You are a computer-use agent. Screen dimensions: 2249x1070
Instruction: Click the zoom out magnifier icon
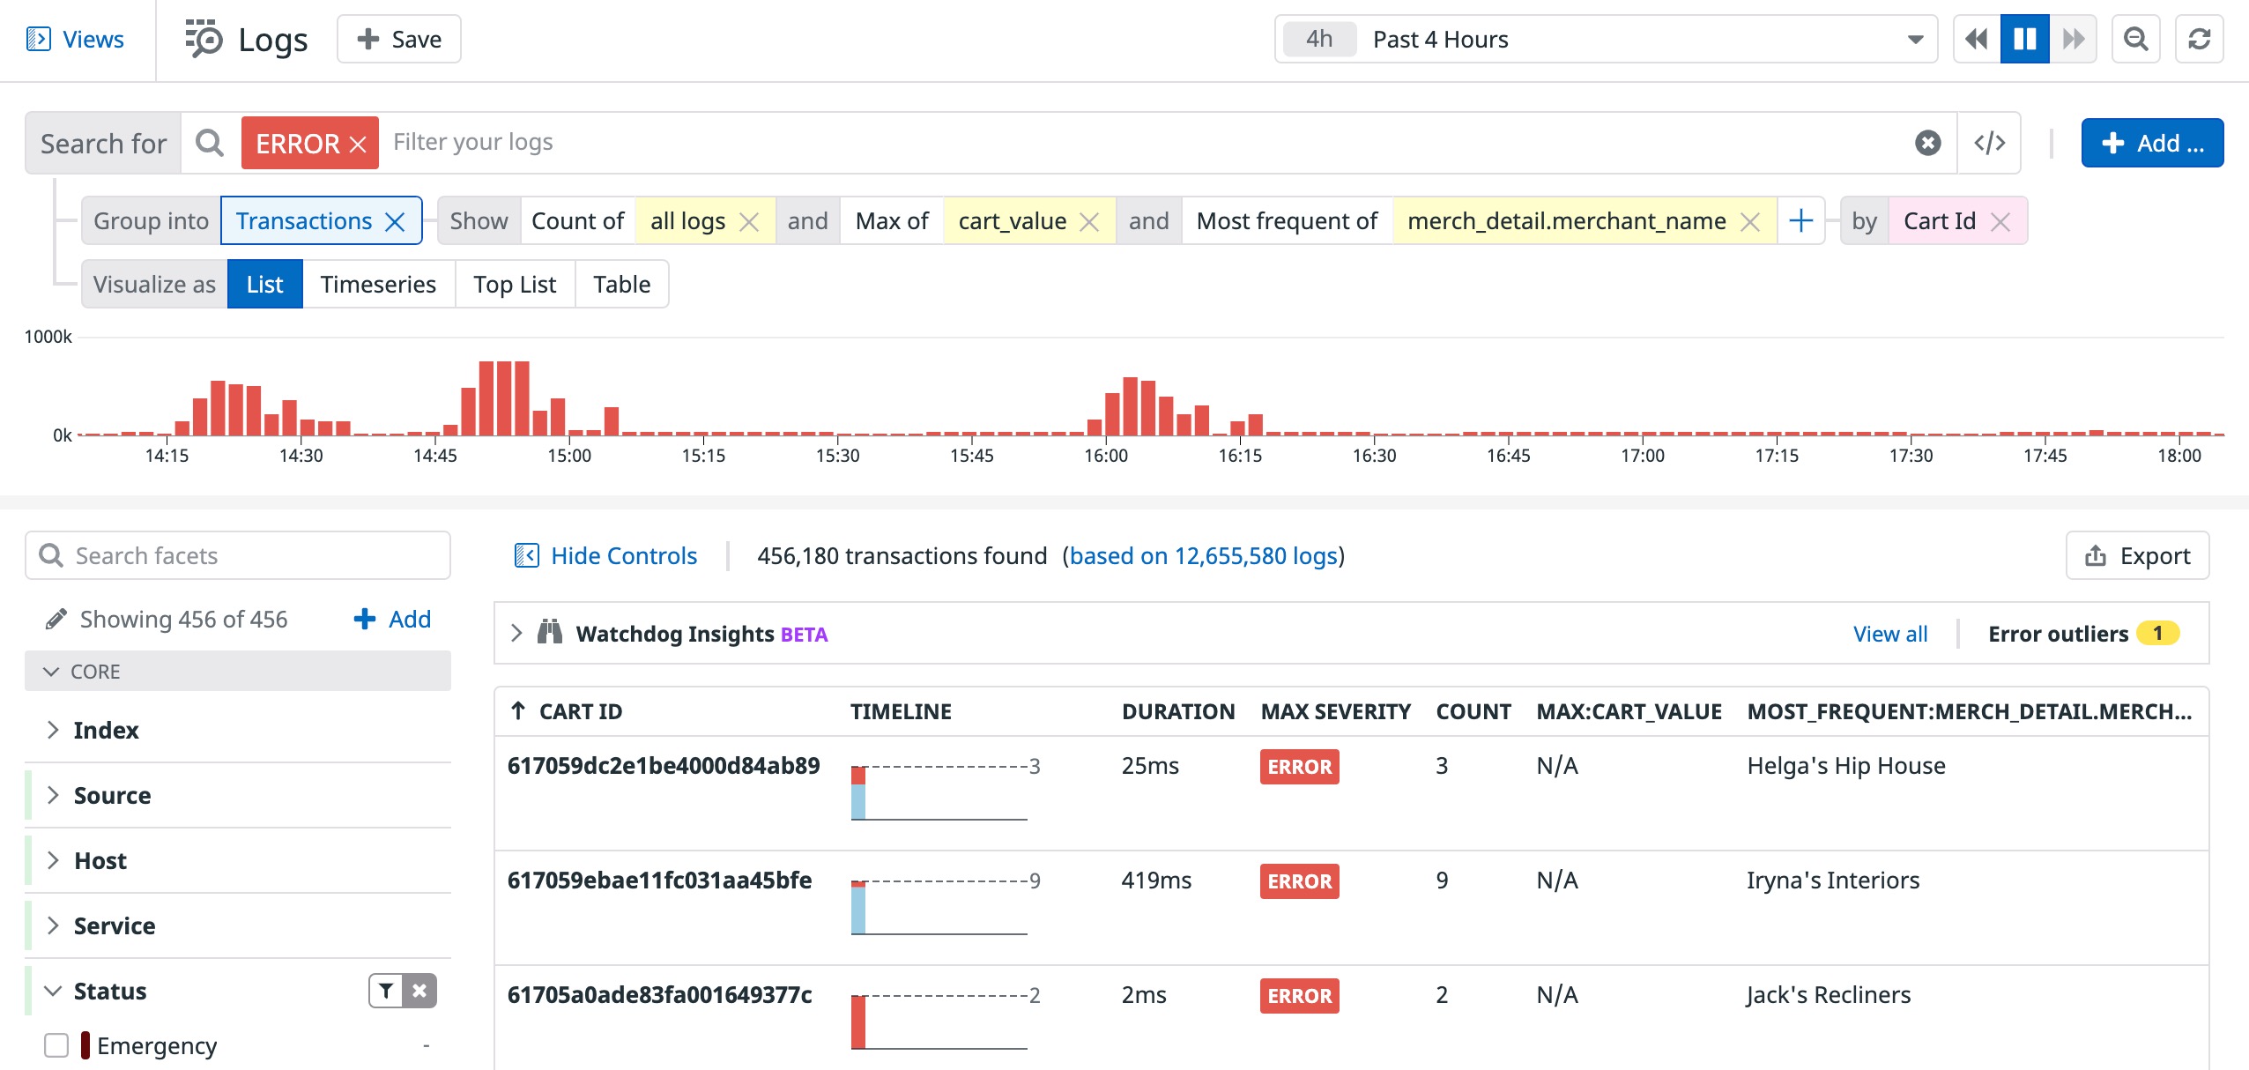pyautogui.click(x=2135, y=39)
